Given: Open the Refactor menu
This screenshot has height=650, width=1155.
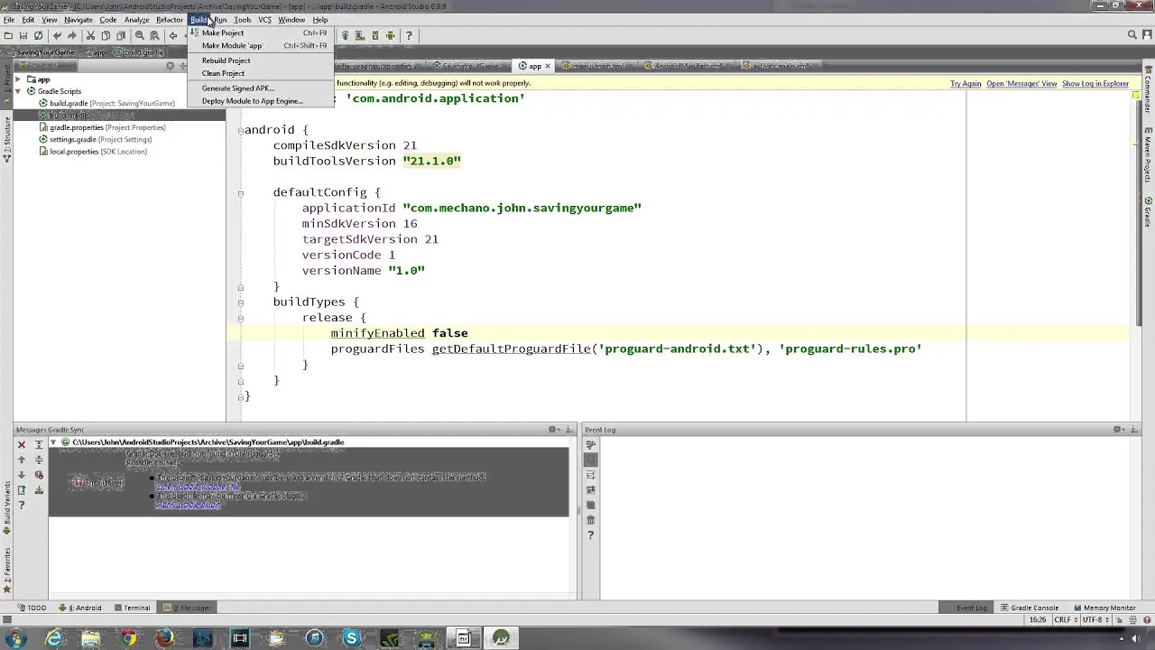Looking at the screenshot, I should coord(170,20).
